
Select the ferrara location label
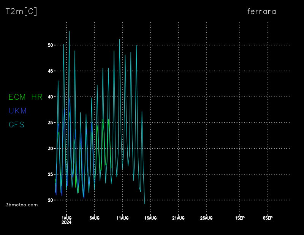point(261,11)
